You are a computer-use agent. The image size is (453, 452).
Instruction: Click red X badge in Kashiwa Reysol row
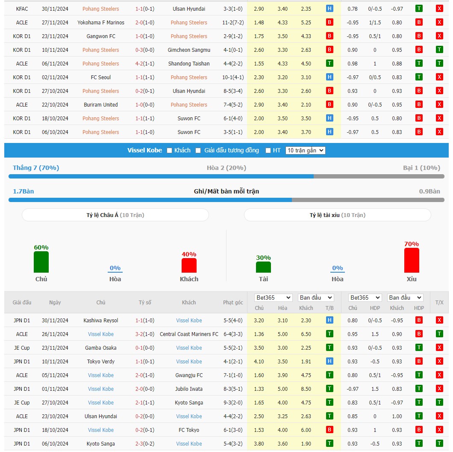pos(439,320)
